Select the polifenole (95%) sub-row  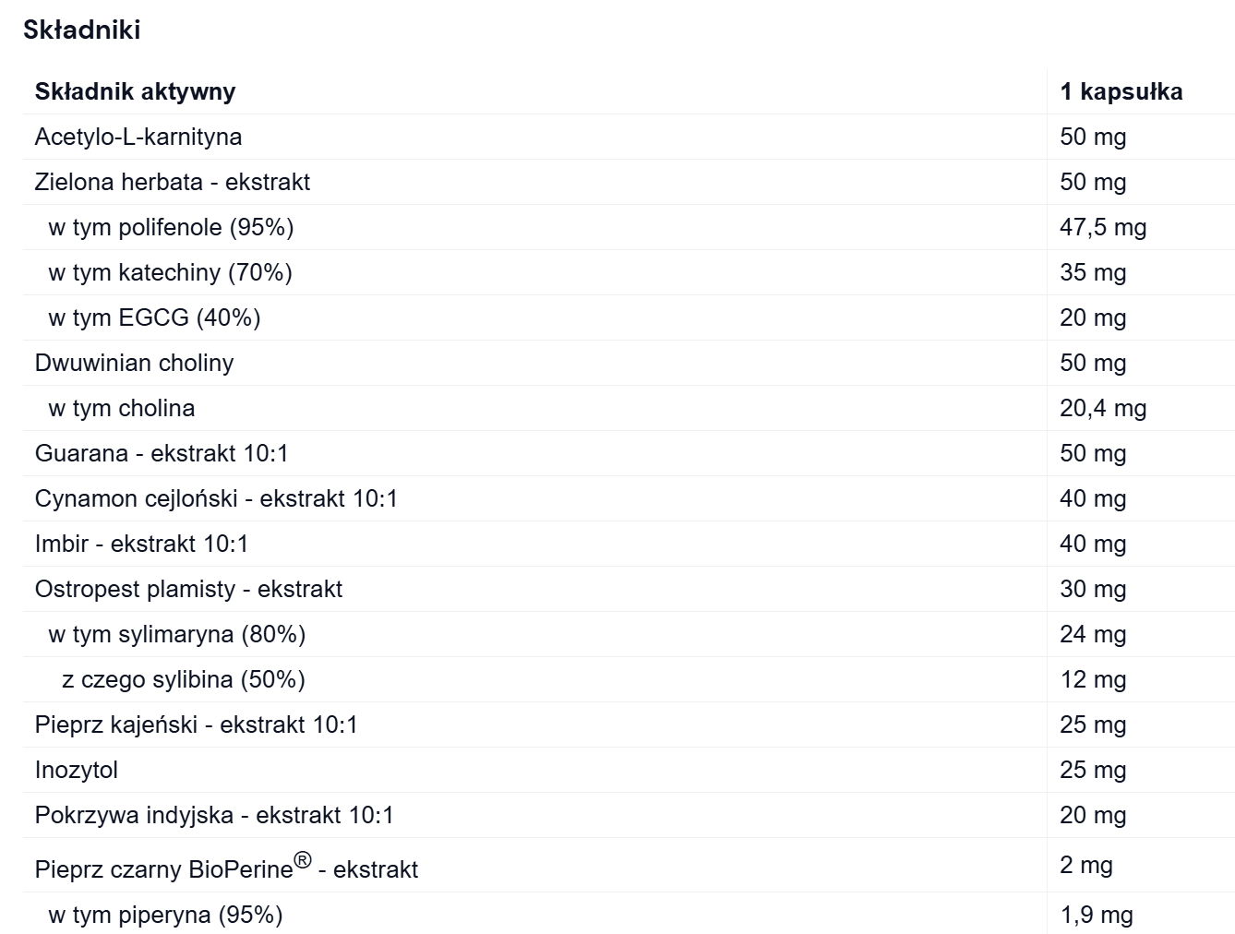(171, 227)
